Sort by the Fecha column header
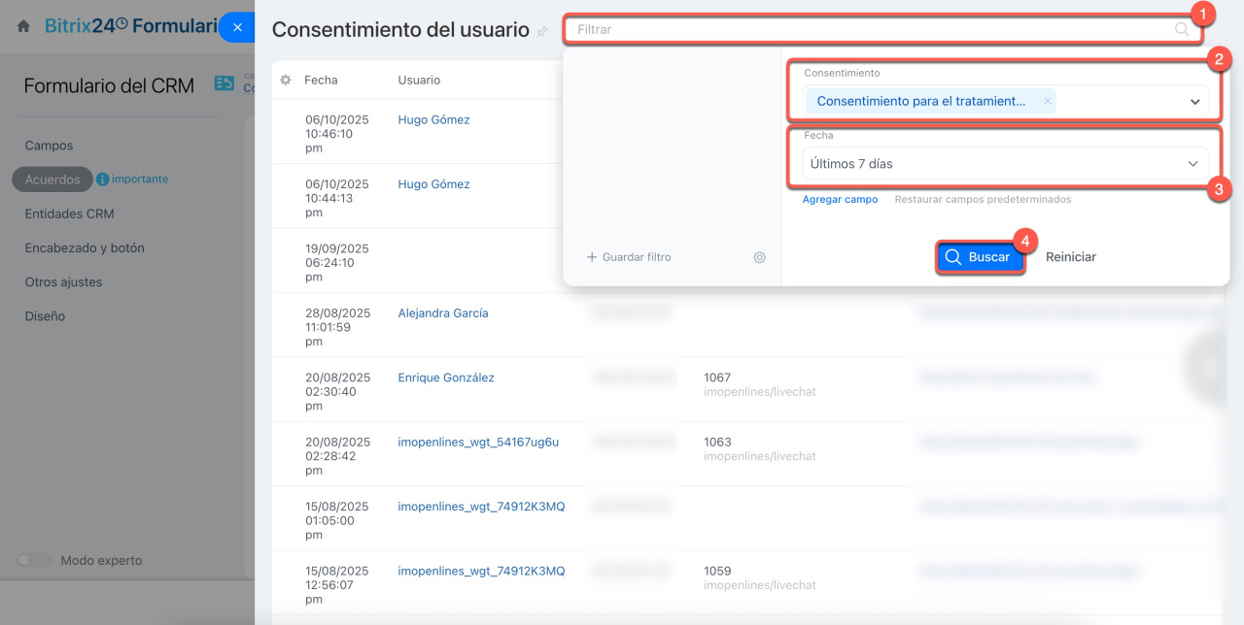Viewport: 1244px width, 625px height. tap(321, 80)
